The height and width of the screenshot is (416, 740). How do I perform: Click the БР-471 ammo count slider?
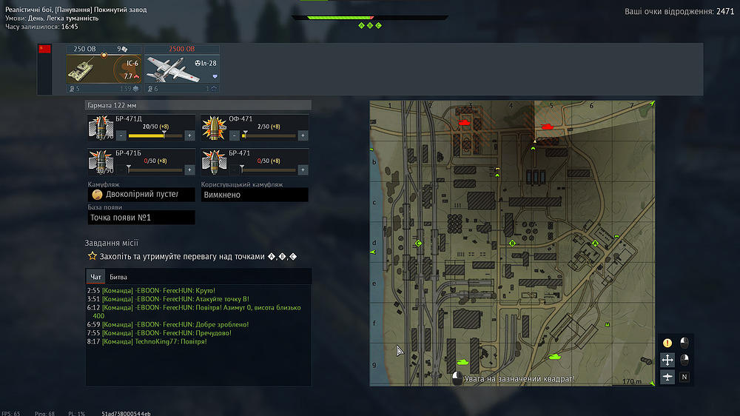click(x=269, y=170)
